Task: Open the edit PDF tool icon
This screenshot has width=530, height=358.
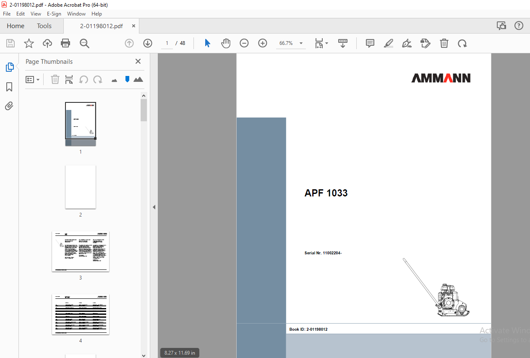Action: click(x=426, y=43)
